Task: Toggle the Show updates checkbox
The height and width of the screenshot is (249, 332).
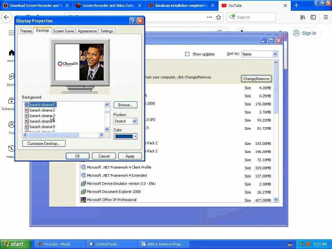Action: pos(187,54)
